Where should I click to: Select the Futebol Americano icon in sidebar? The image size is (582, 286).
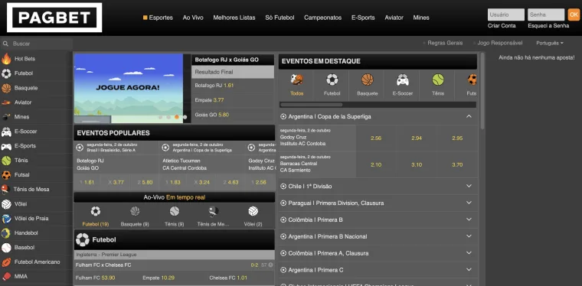[6, 262]
